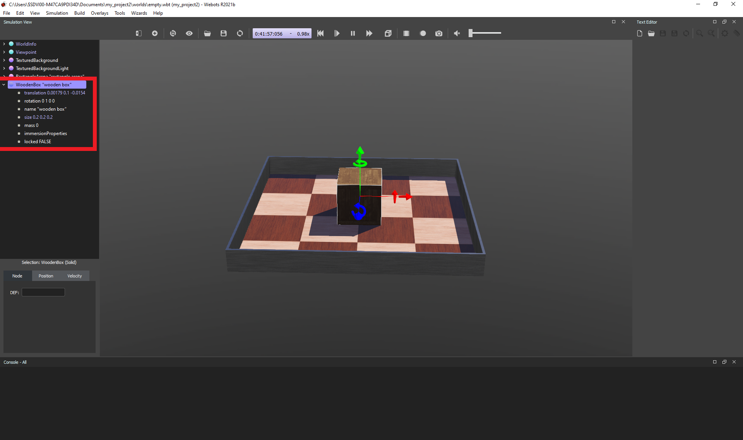Click the restore viewpoint icon
The height and width of the screenshot is (440, 743).
pos(173,34)
